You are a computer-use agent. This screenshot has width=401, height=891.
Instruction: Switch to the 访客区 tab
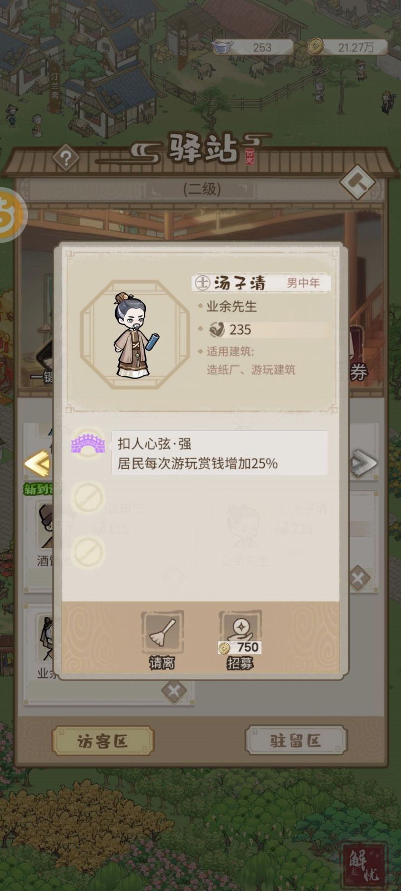pos(103,741)
